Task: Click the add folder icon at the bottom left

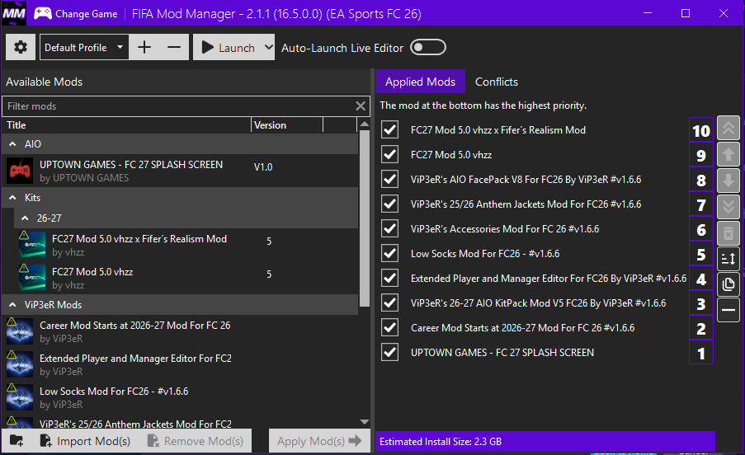Action: (x=17, y=441)
